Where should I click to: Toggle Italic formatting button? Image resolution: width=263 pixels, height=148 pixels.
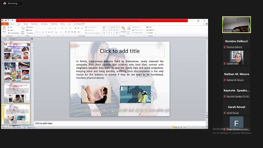coord(40,32)
